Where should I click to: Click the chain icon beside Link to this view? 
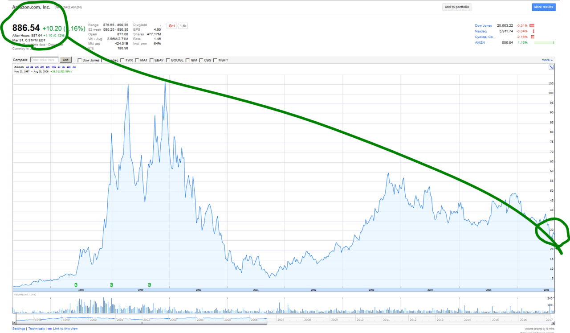50,329
